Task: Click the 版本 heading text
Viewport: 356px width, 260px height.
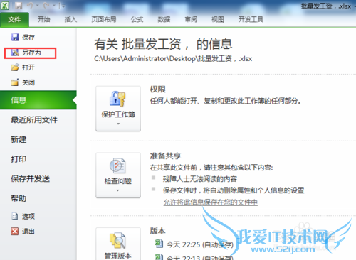Action: point(158,231)
